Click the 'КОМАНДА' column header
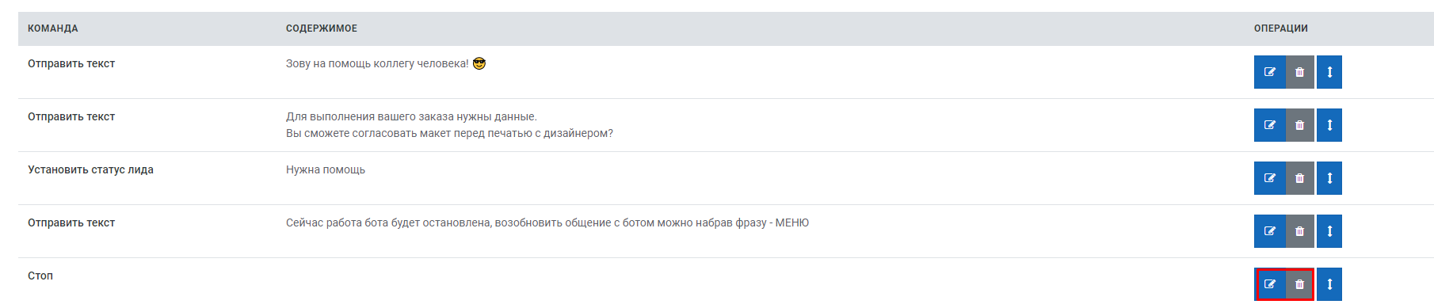 click(52, 29)
